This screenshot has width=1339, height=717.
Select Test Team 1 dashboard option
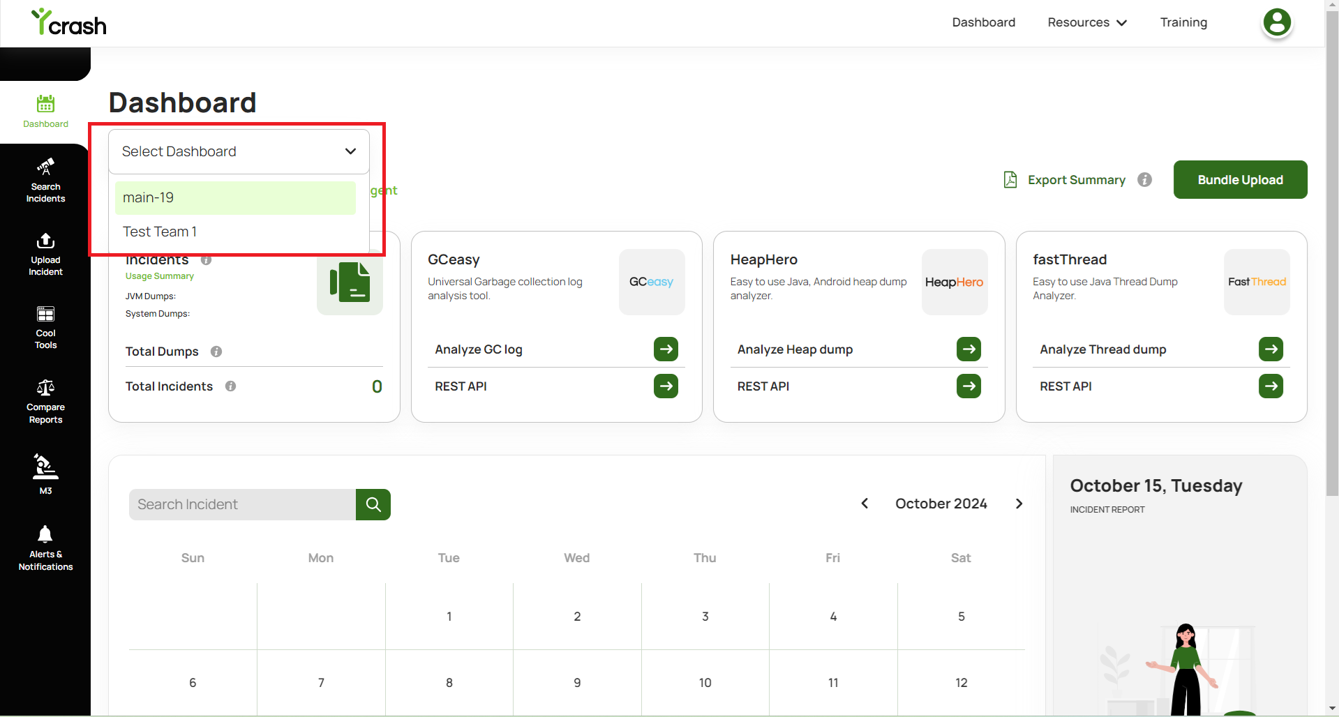coord(235,232)
